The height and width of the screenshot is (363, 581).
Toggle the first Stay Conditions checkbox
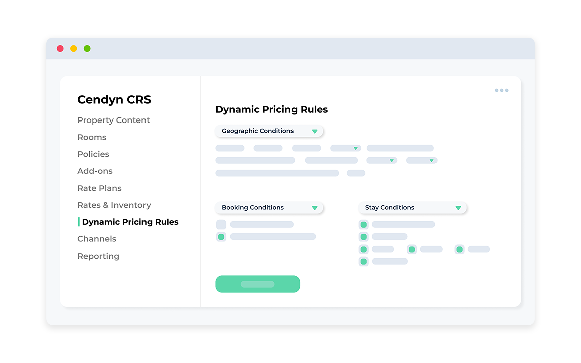364,225
